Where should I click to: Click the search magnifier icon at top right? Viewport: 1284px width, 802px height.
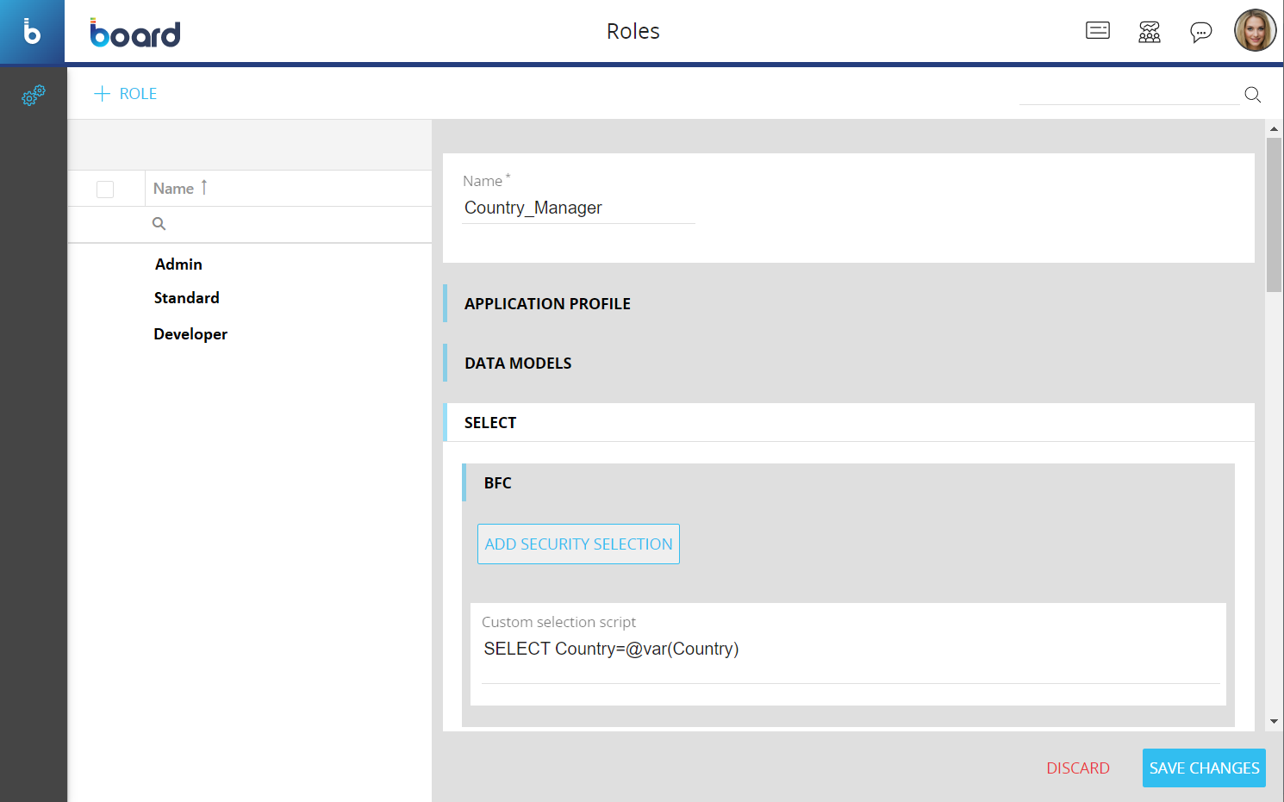[1252, 95]
